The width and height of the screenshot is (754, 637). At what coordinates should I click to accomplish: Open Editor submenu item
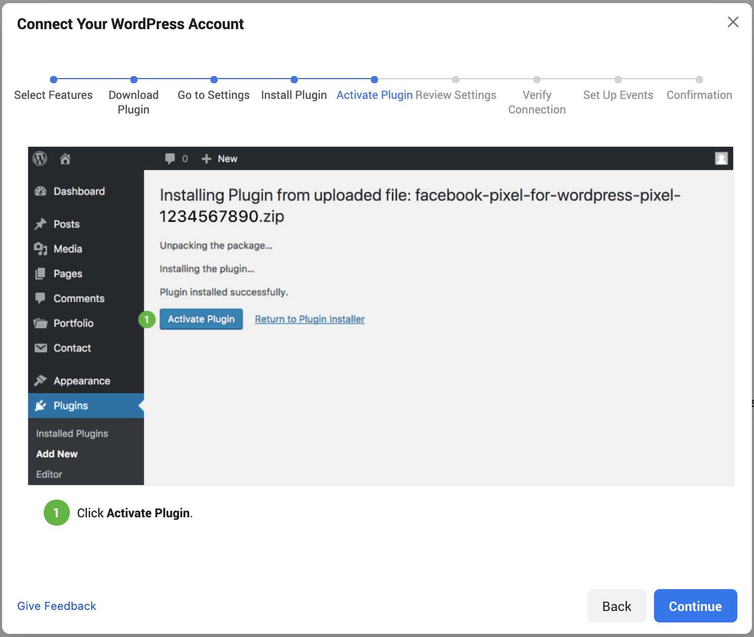pos(49,474)
